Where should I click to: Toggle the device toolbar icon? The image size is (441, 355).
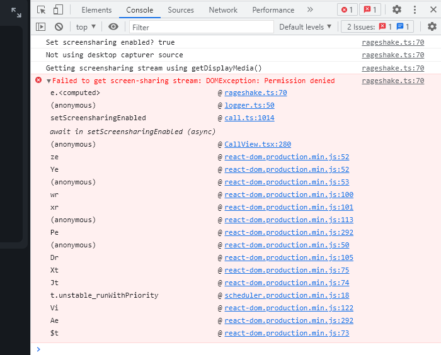point(58,10)
